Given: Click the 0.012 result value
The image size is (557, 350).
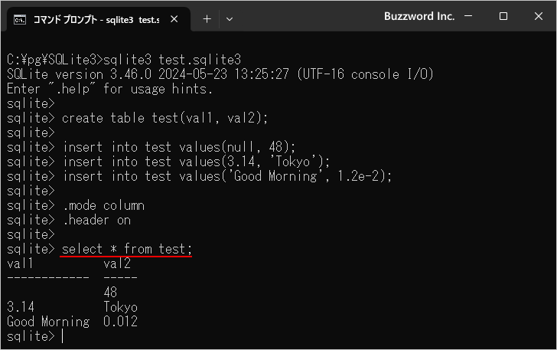Looking at the screenshot, I should pyautogui.click(x=120, y=322).
